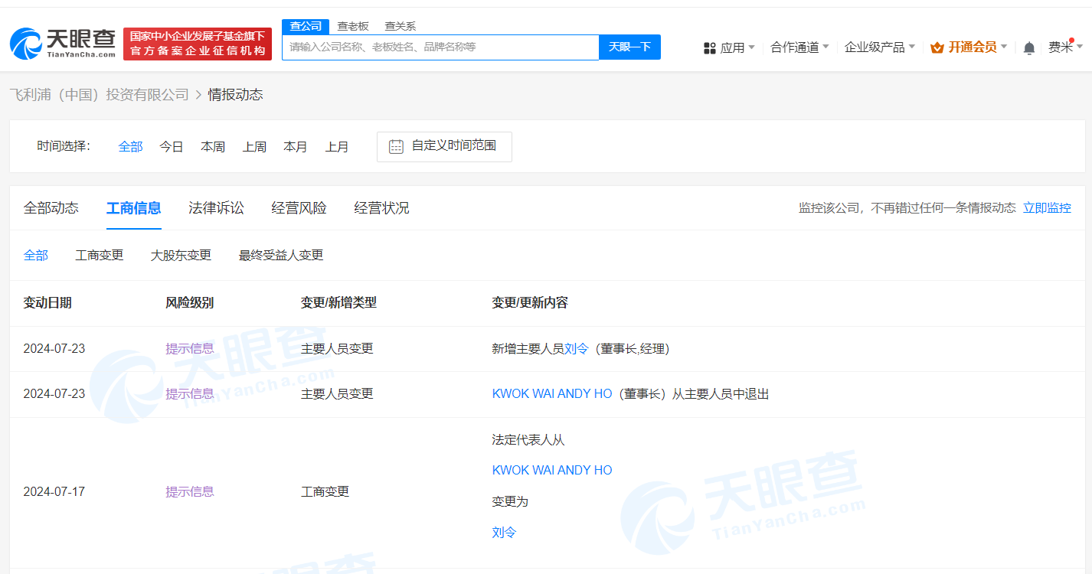Click the apps grid icon

click(709, 48)
